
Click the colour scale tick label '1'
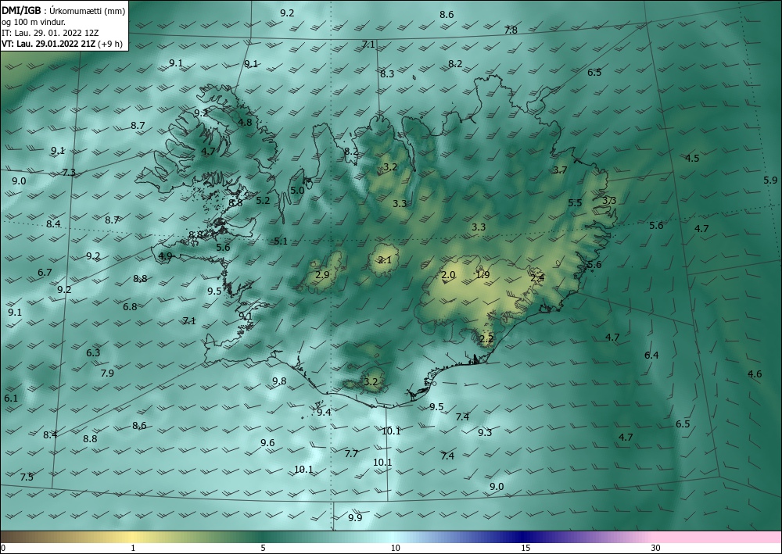click(x=133, y=548)
